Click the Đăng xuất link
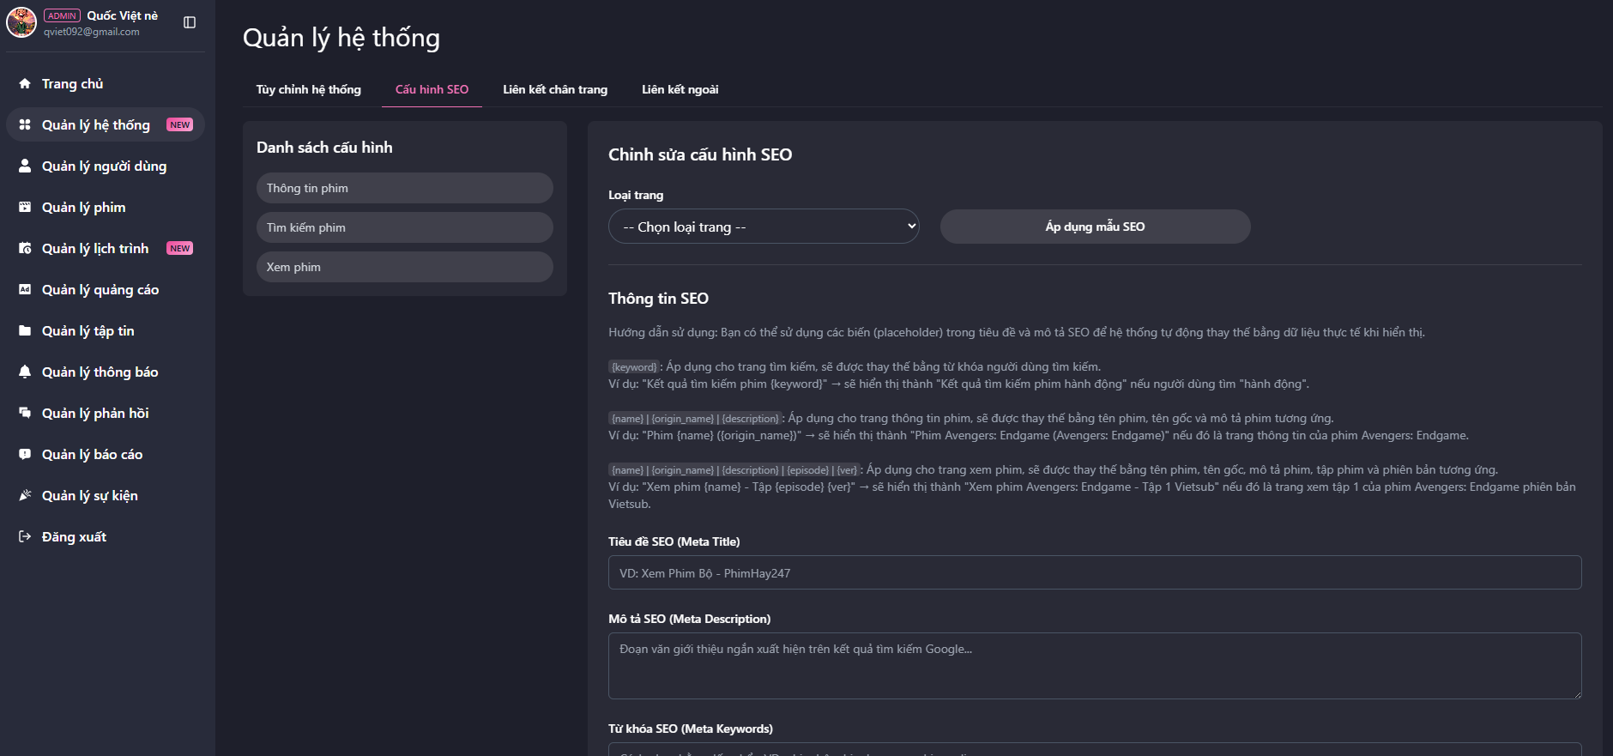This screenshot has height=756, width=1613. tap(106, 536)
